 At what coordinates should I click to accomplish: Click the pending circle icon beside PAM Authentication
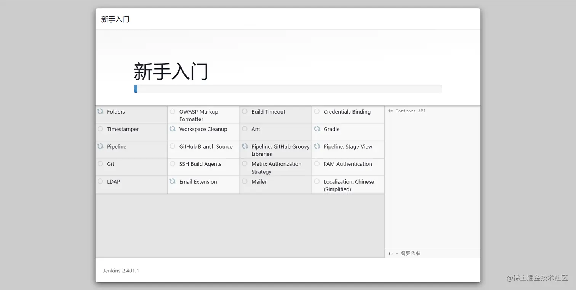pos(317,163)
